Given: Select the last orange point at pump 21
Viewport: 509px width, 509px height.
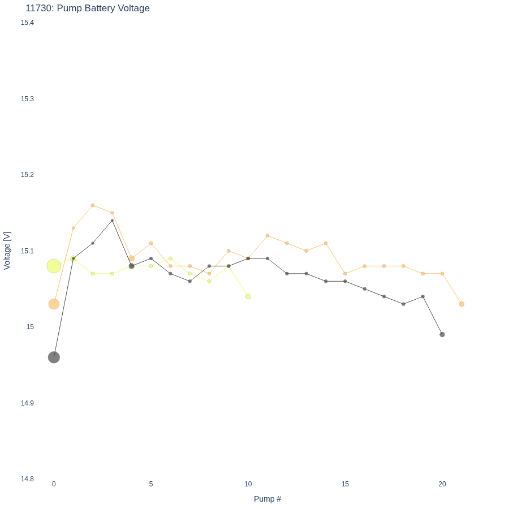Looking at the screenshot, I should pos(461,304).
